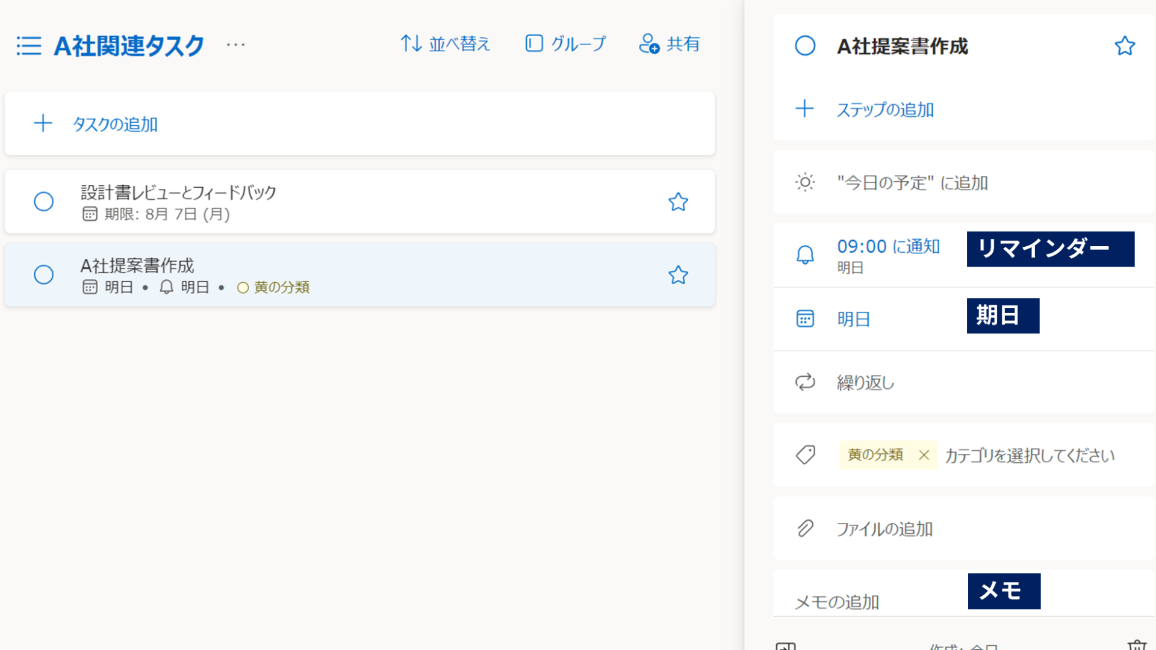This screenshot has height=650, width=1156.
Task: Click the repeat icon for 繰り返し
Action: pyautogui.click(x=806, y=382)
